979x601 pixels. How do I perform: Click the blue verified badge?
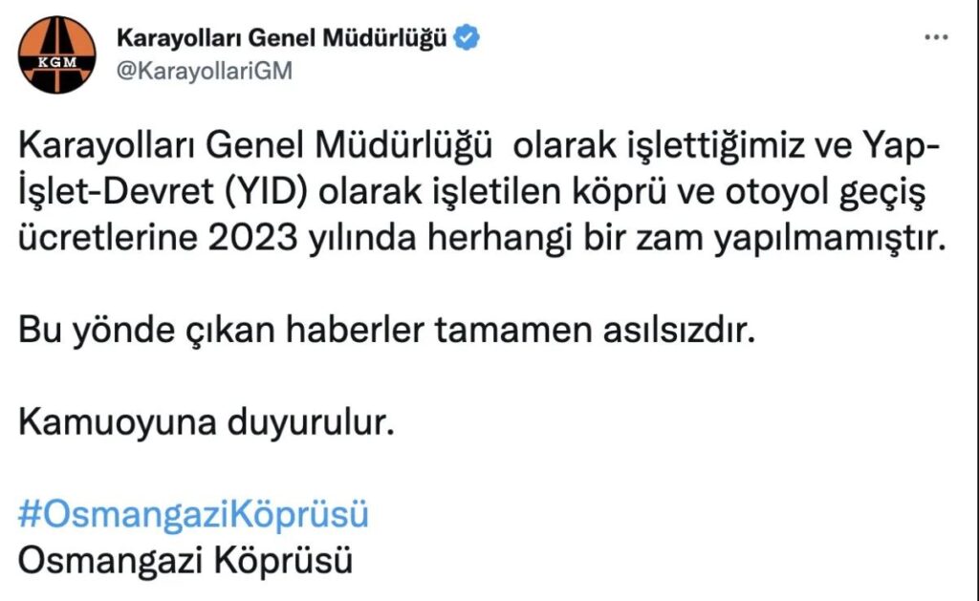(x=467, y=39)
